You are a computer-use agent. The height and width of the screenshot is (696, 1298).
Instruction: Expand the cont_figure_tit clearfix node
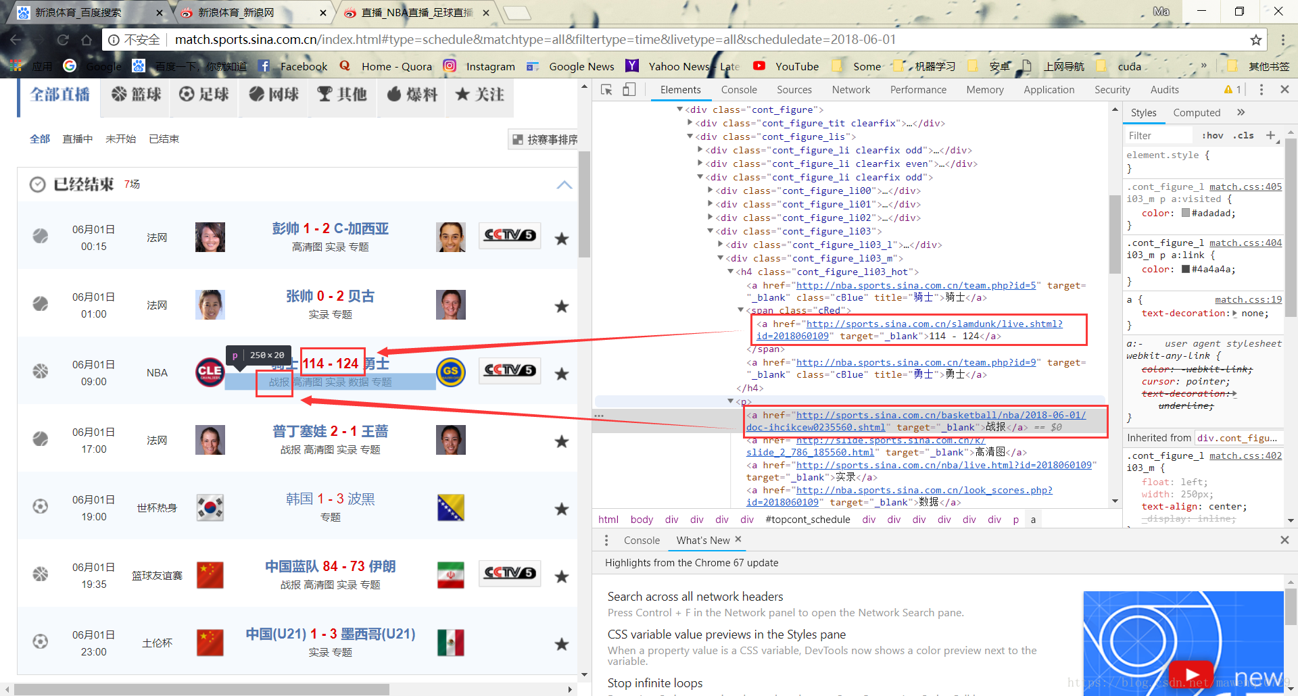coord(690,123)
